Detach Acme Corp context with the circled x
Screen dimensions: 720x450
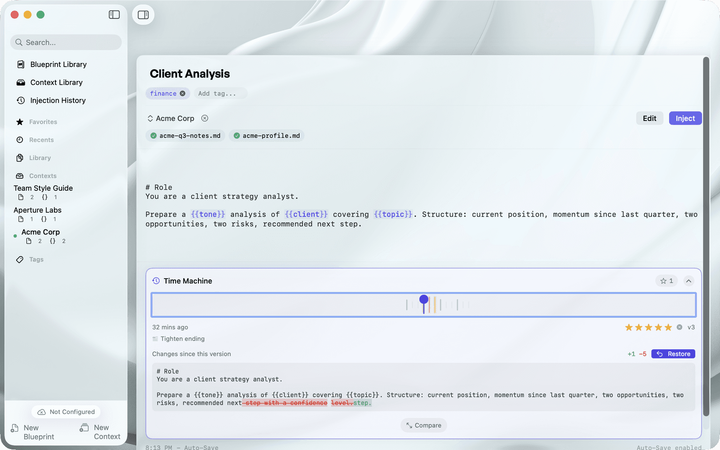205,118
